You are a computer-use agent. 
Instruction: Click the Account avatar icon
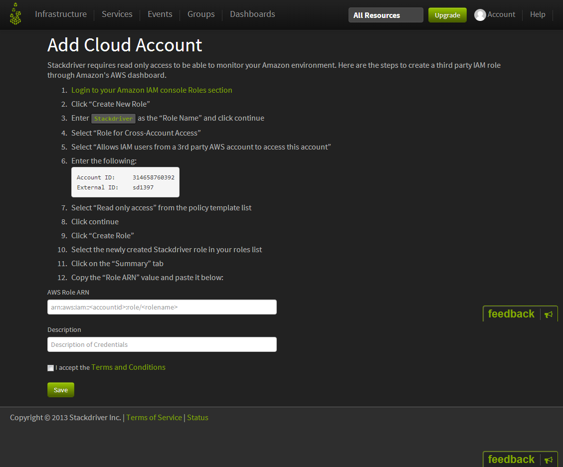point(480,15)
